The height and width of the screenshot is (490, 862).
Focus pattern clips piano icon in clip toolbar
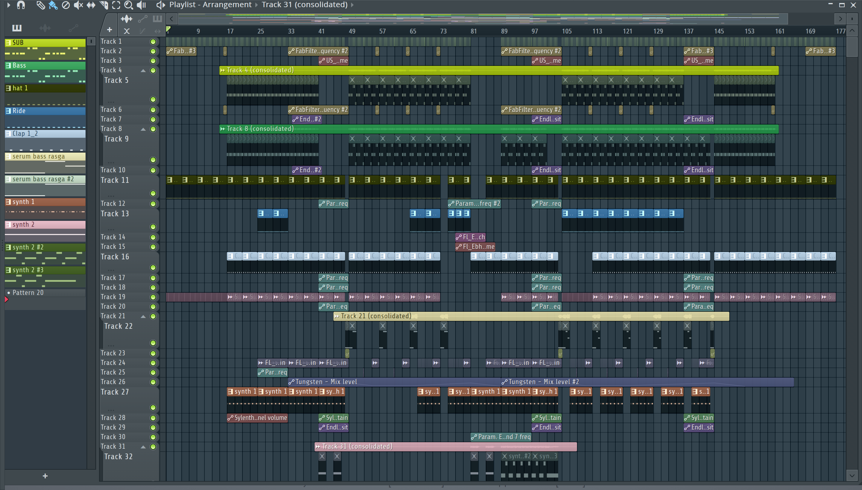click(x=157, y=19)
